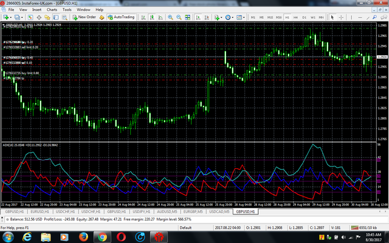389x243 pixels.
Task: Select the W1 timeframe
Action: 313,18
